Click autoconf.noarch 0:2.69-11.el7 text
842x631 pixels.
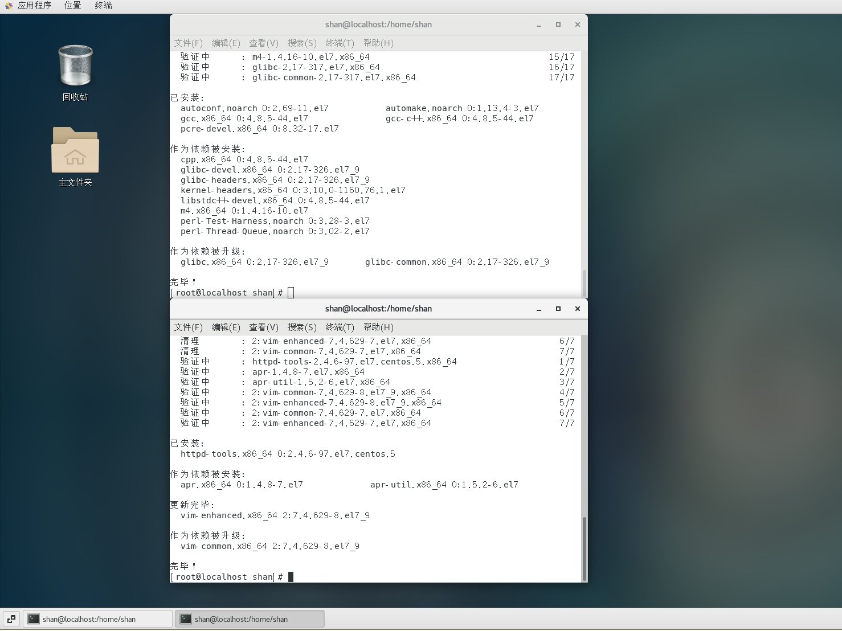pyautogui.click(x=255, y=108)
